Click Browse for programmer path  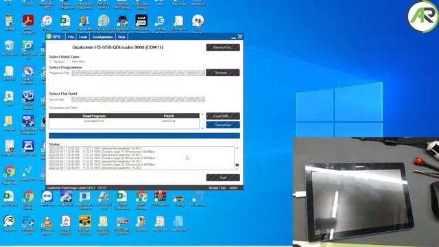223,73
